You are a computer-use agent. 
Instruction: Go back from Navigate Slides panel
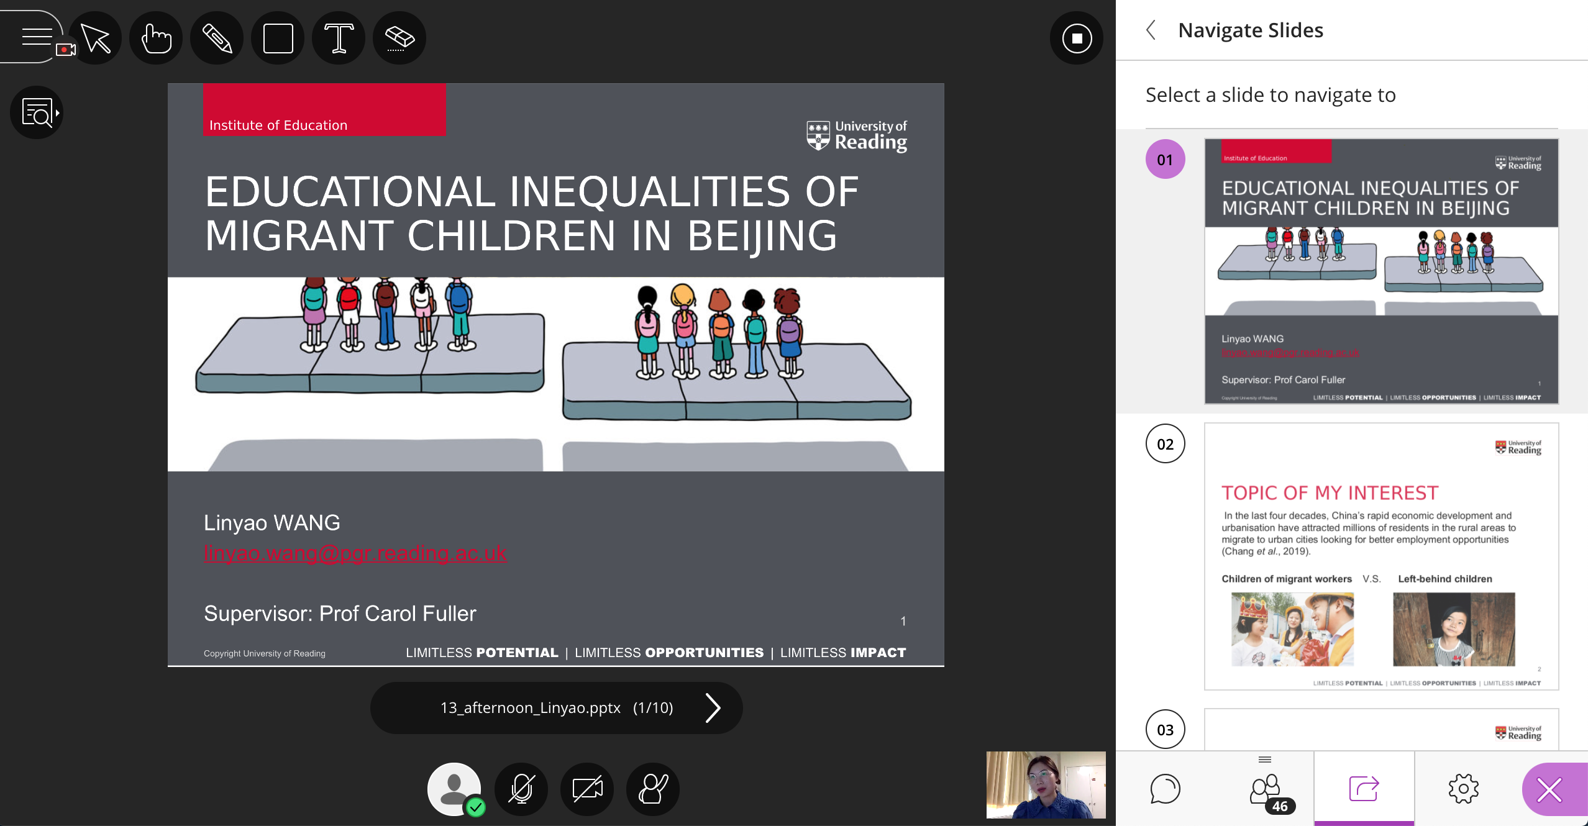(1151, 30)
